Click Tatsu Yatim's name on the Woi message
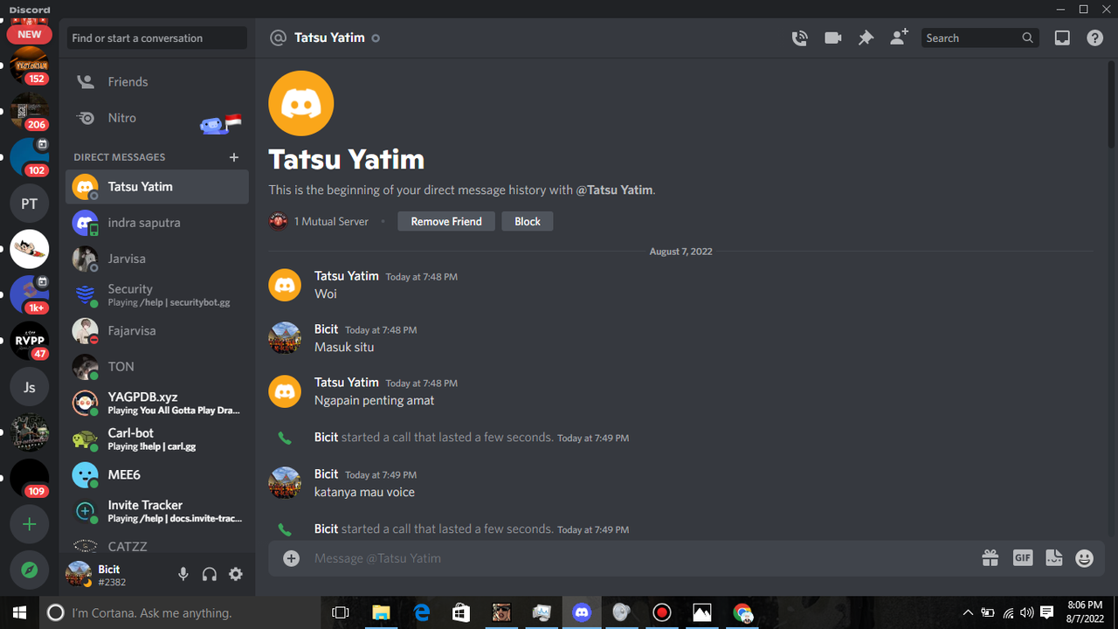 coord(347,276)
